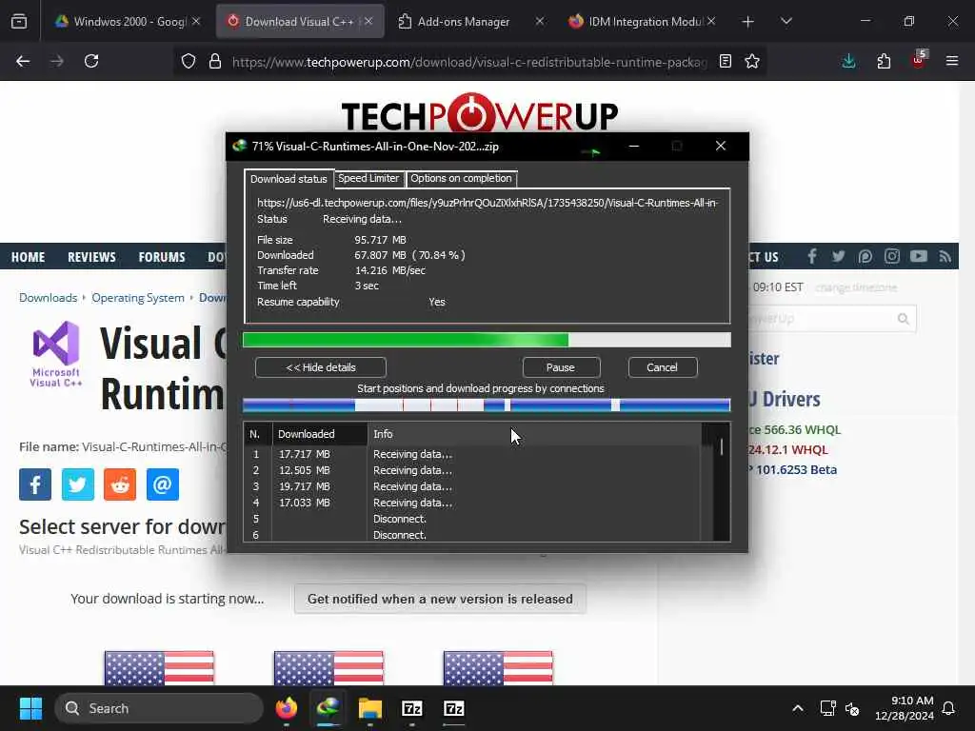Bookmark this page with the star
975x731 pixels.
[752, 61]
